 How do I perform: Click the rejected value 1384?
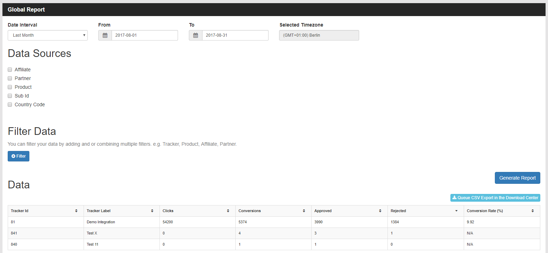tap(396, 222)
